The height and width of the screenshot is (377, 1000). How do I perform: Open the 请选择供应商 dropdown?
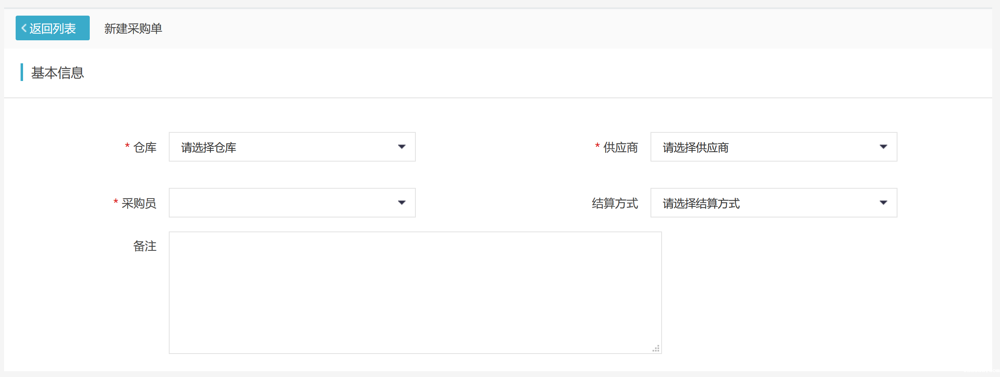(770, 147)
